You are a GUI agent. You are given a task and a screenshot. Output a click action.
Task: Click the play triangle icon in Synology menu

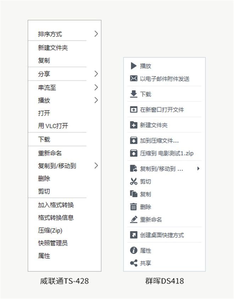point(134,66)
